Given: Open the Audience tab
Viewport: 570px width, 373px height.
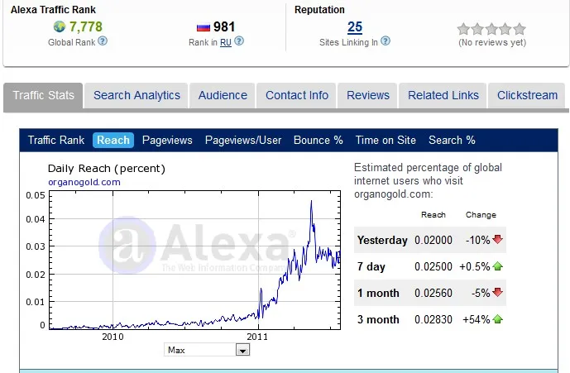Looking at the screenshot, I should point(223,95).
